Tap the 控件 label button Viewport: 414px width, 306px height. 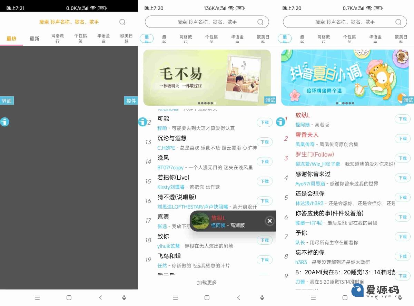(x=131, y=101)
